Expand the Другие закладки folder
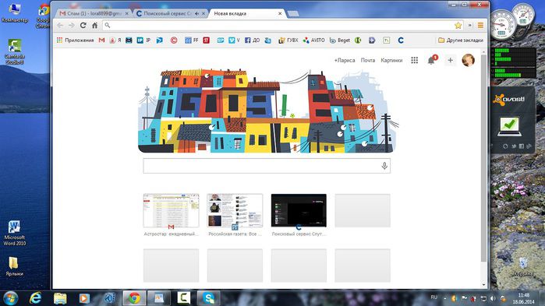 [461, 40]
